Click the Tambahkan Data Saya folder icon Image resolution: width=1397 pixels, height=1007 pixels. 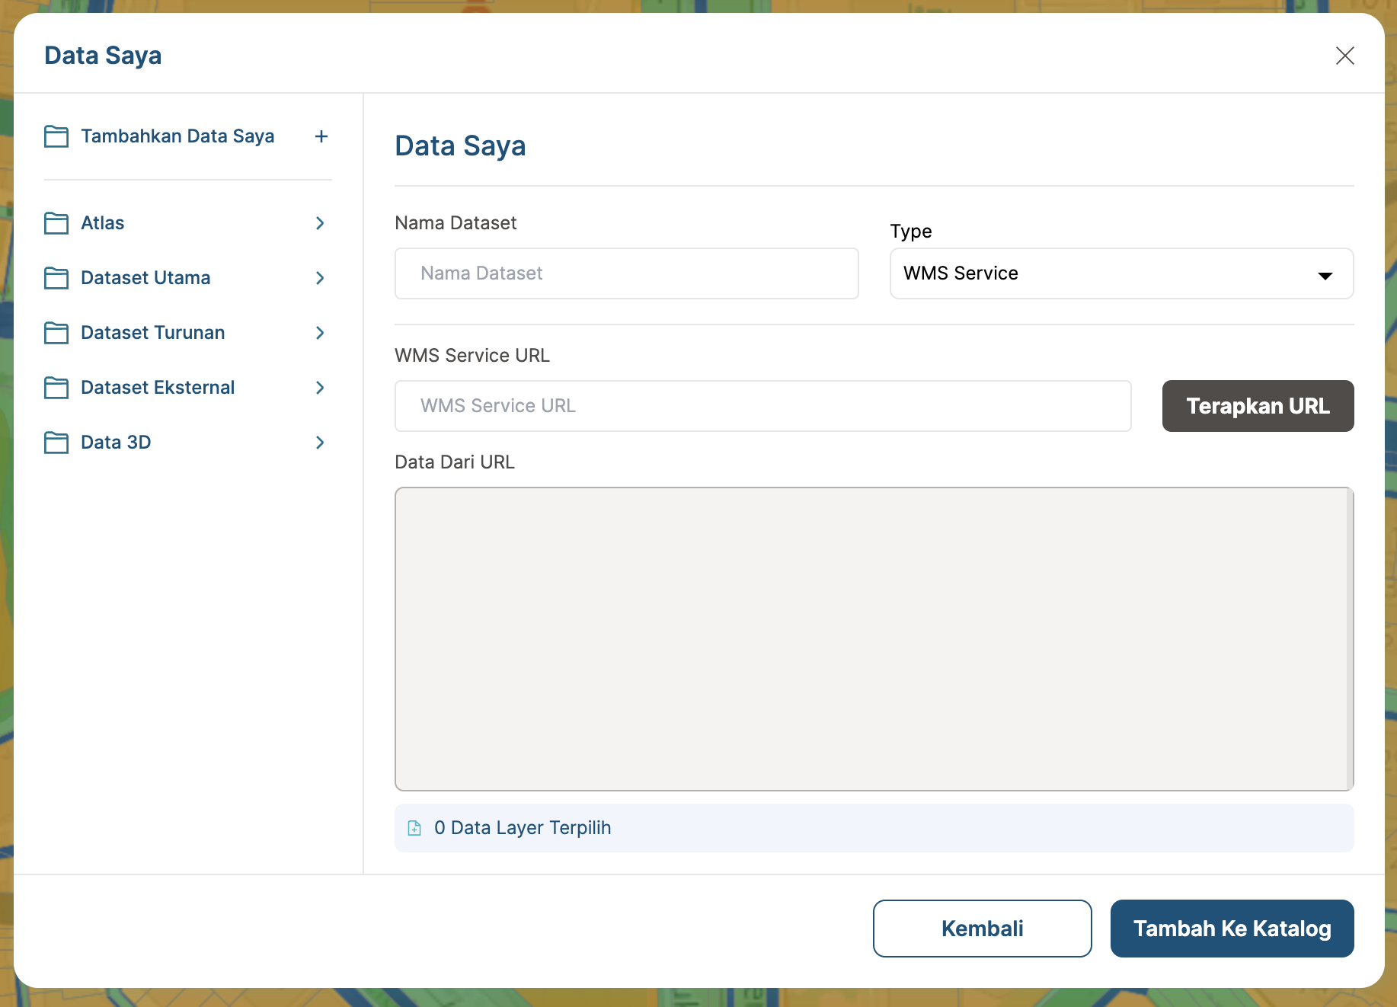[56, 136]
